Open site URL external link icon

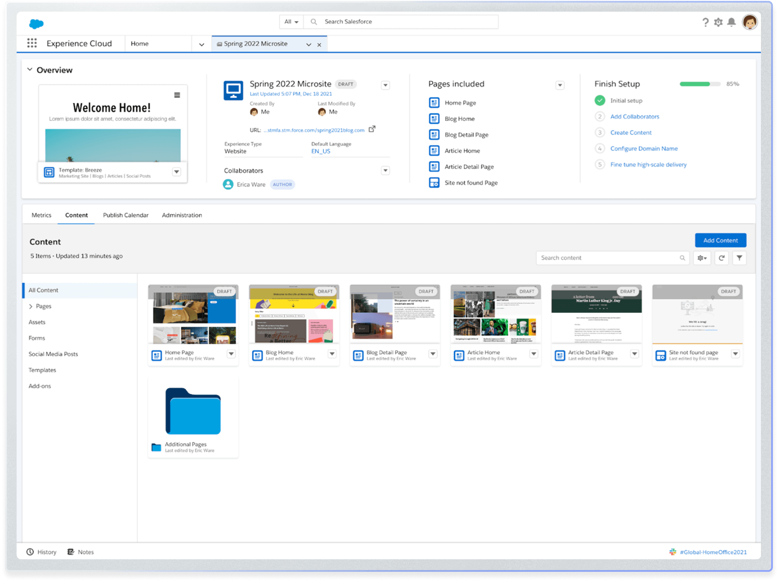pyautogui.click(x=372, y=129)
